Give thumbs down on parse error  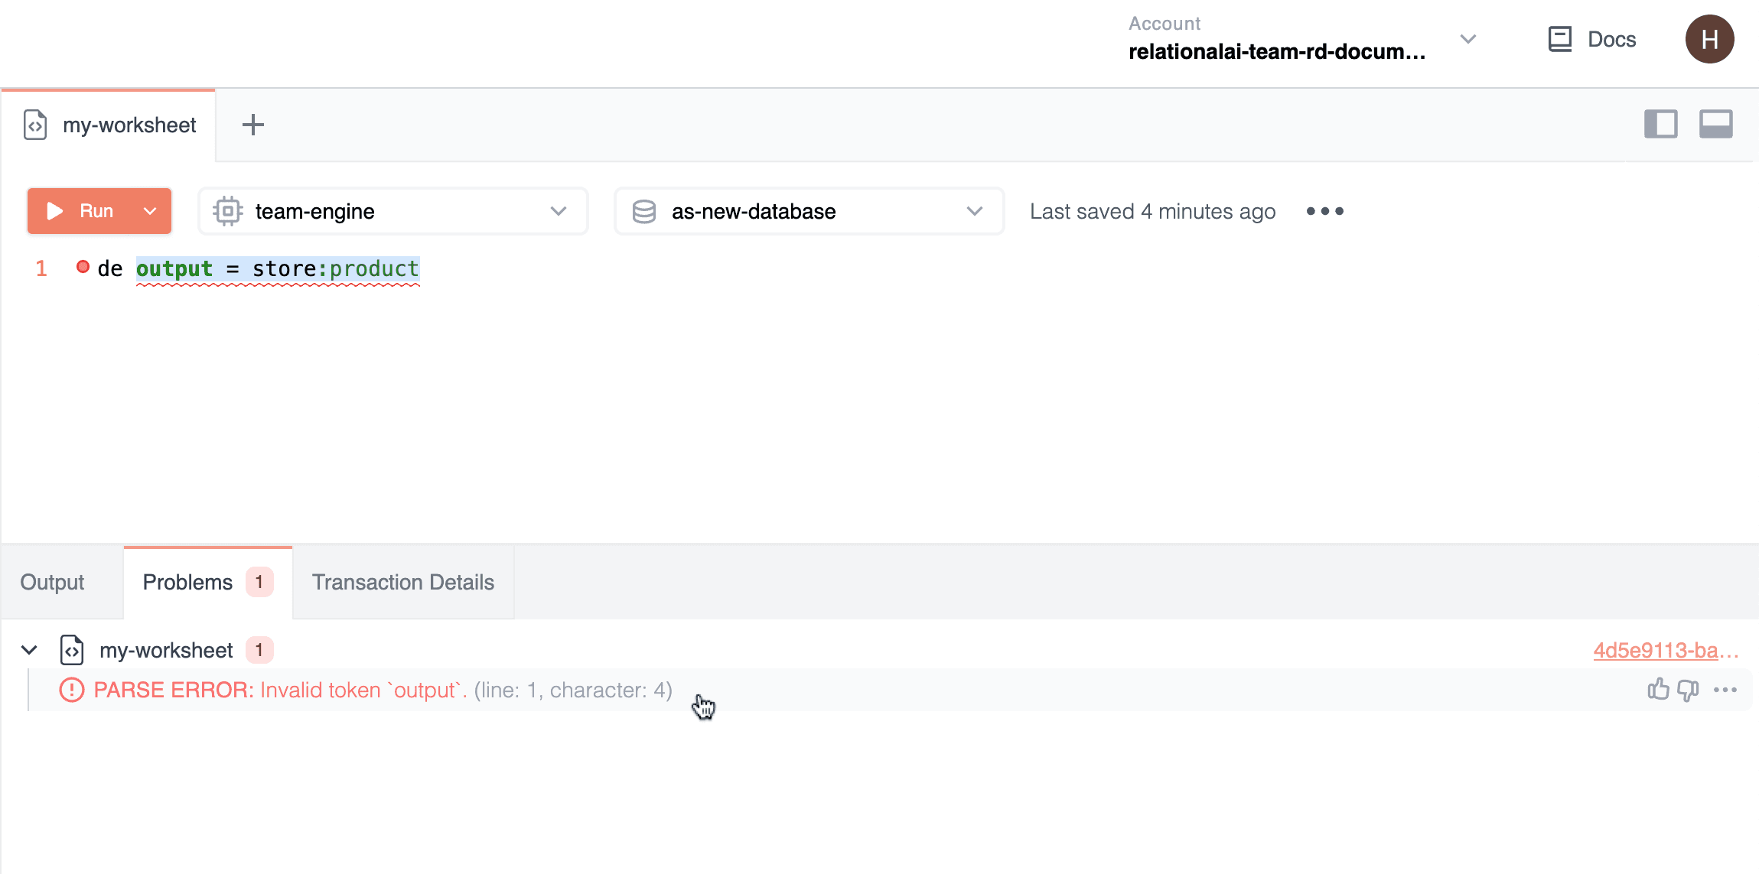[1688, 690]
